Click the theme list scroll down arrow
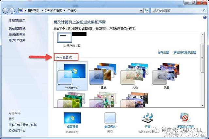The height and width of the screenshot is (139, 209). (202, 105)
